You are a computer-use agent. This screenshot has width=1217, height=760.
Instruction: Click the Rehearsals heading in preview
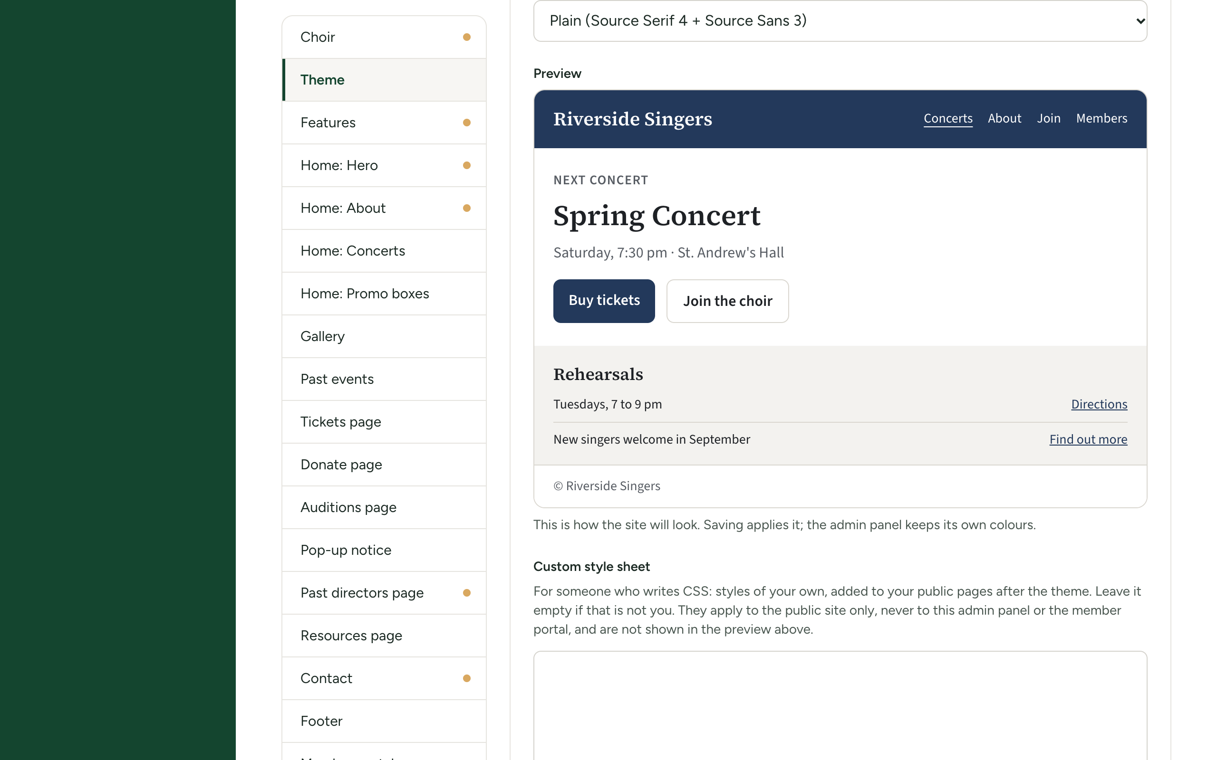(x=598, y=374)
